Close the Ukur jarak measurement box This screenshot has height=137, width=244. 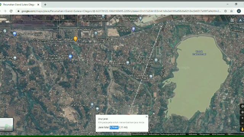146,116
